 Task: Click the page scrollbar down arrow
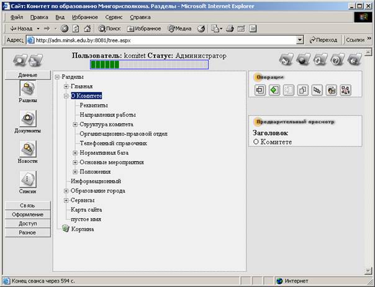(368, 271)
